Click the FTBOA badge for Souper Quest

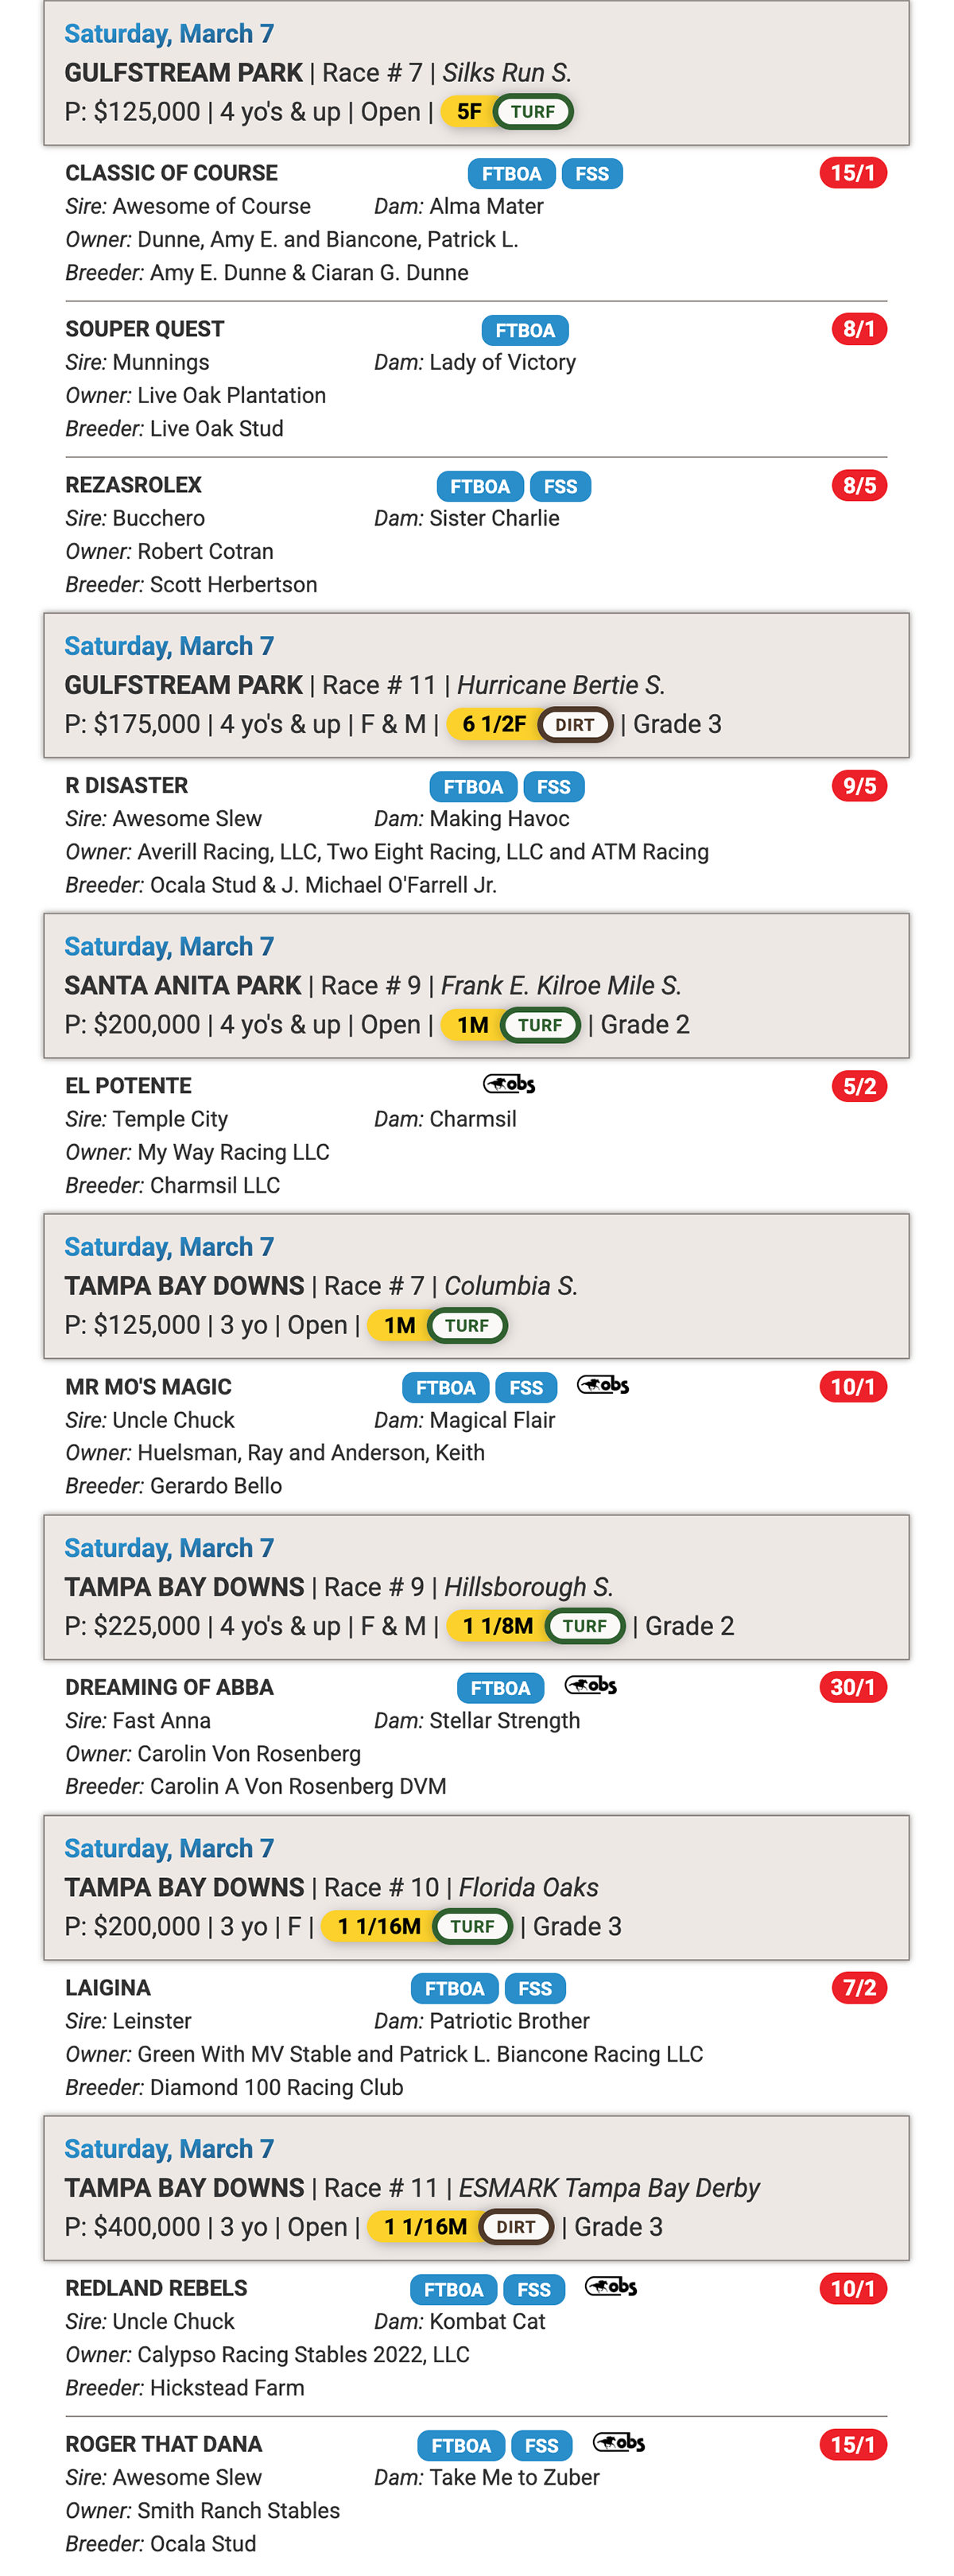[525, 330]
